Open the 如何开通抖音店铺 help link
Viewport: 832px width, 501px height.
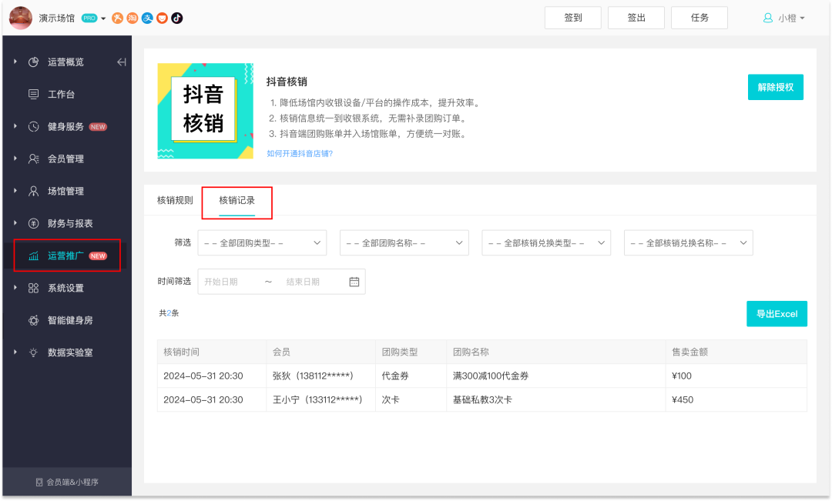tap(300, 153)
